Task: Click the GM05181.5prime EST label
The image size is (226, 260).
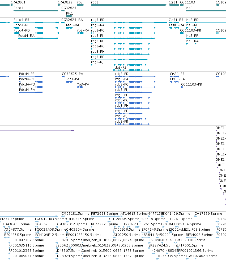Action: [x=75, y=214]
